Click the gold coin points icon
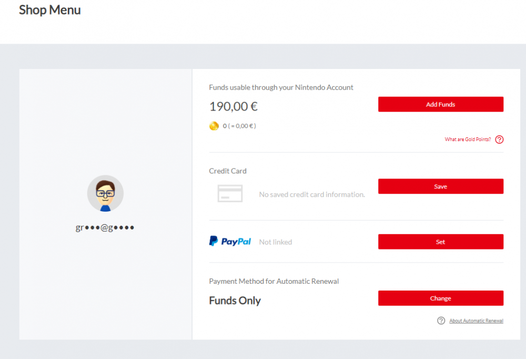 click(214, 126)
